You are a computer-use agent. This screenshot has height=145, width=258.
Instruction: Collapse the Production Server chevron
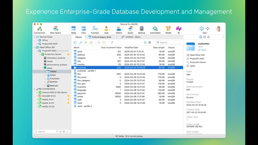point(40,54)
